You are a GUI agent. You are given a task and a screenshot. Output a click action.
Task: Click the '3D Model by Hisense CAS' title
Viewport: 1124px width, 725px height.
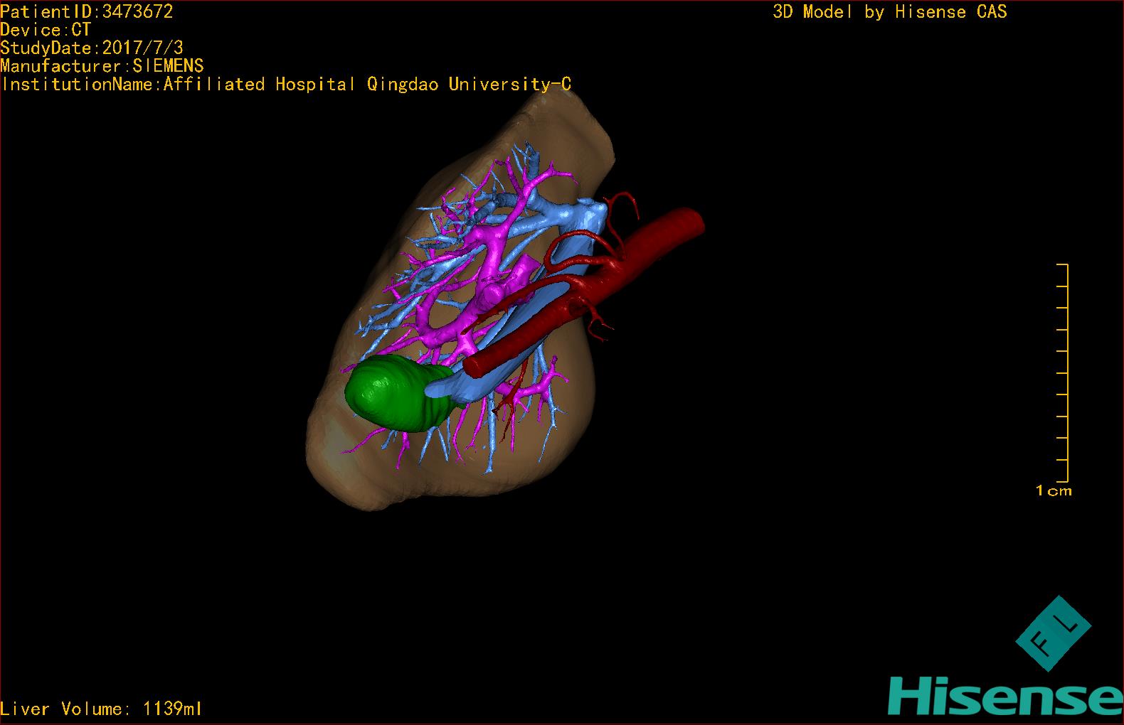(x=890, y=12)
